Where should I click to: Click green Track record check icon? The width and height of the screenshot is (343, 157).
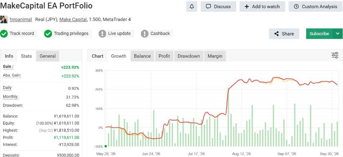click(4, 34)
